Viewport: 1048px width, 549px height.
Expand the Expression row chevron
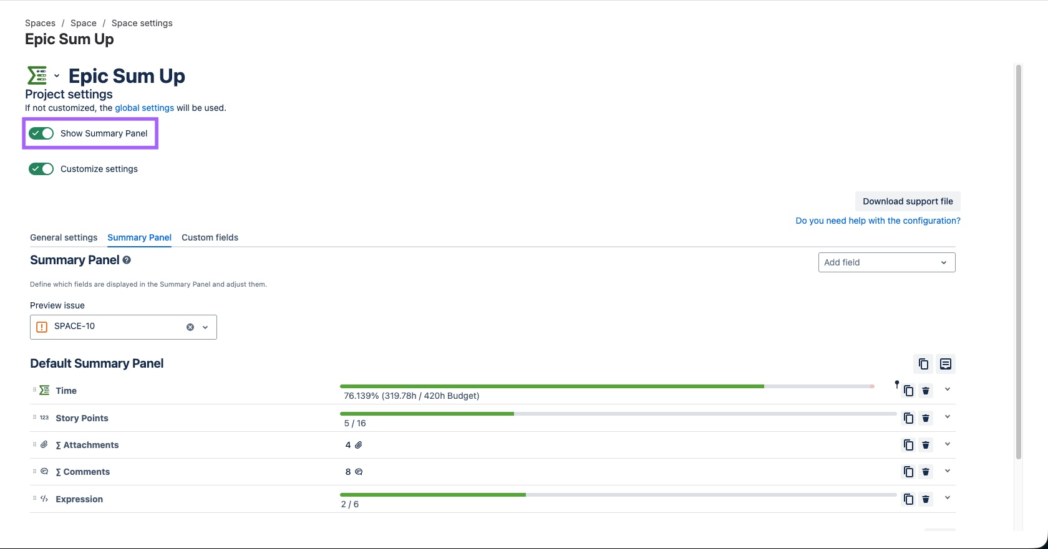tap(948, 498)
